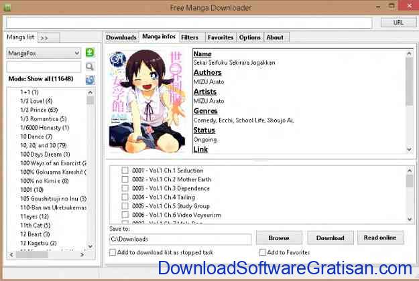This screenshot has height=281, width=419.
Task: Select '100 Days Dream (1)' entry
Action: coord(45,155)
